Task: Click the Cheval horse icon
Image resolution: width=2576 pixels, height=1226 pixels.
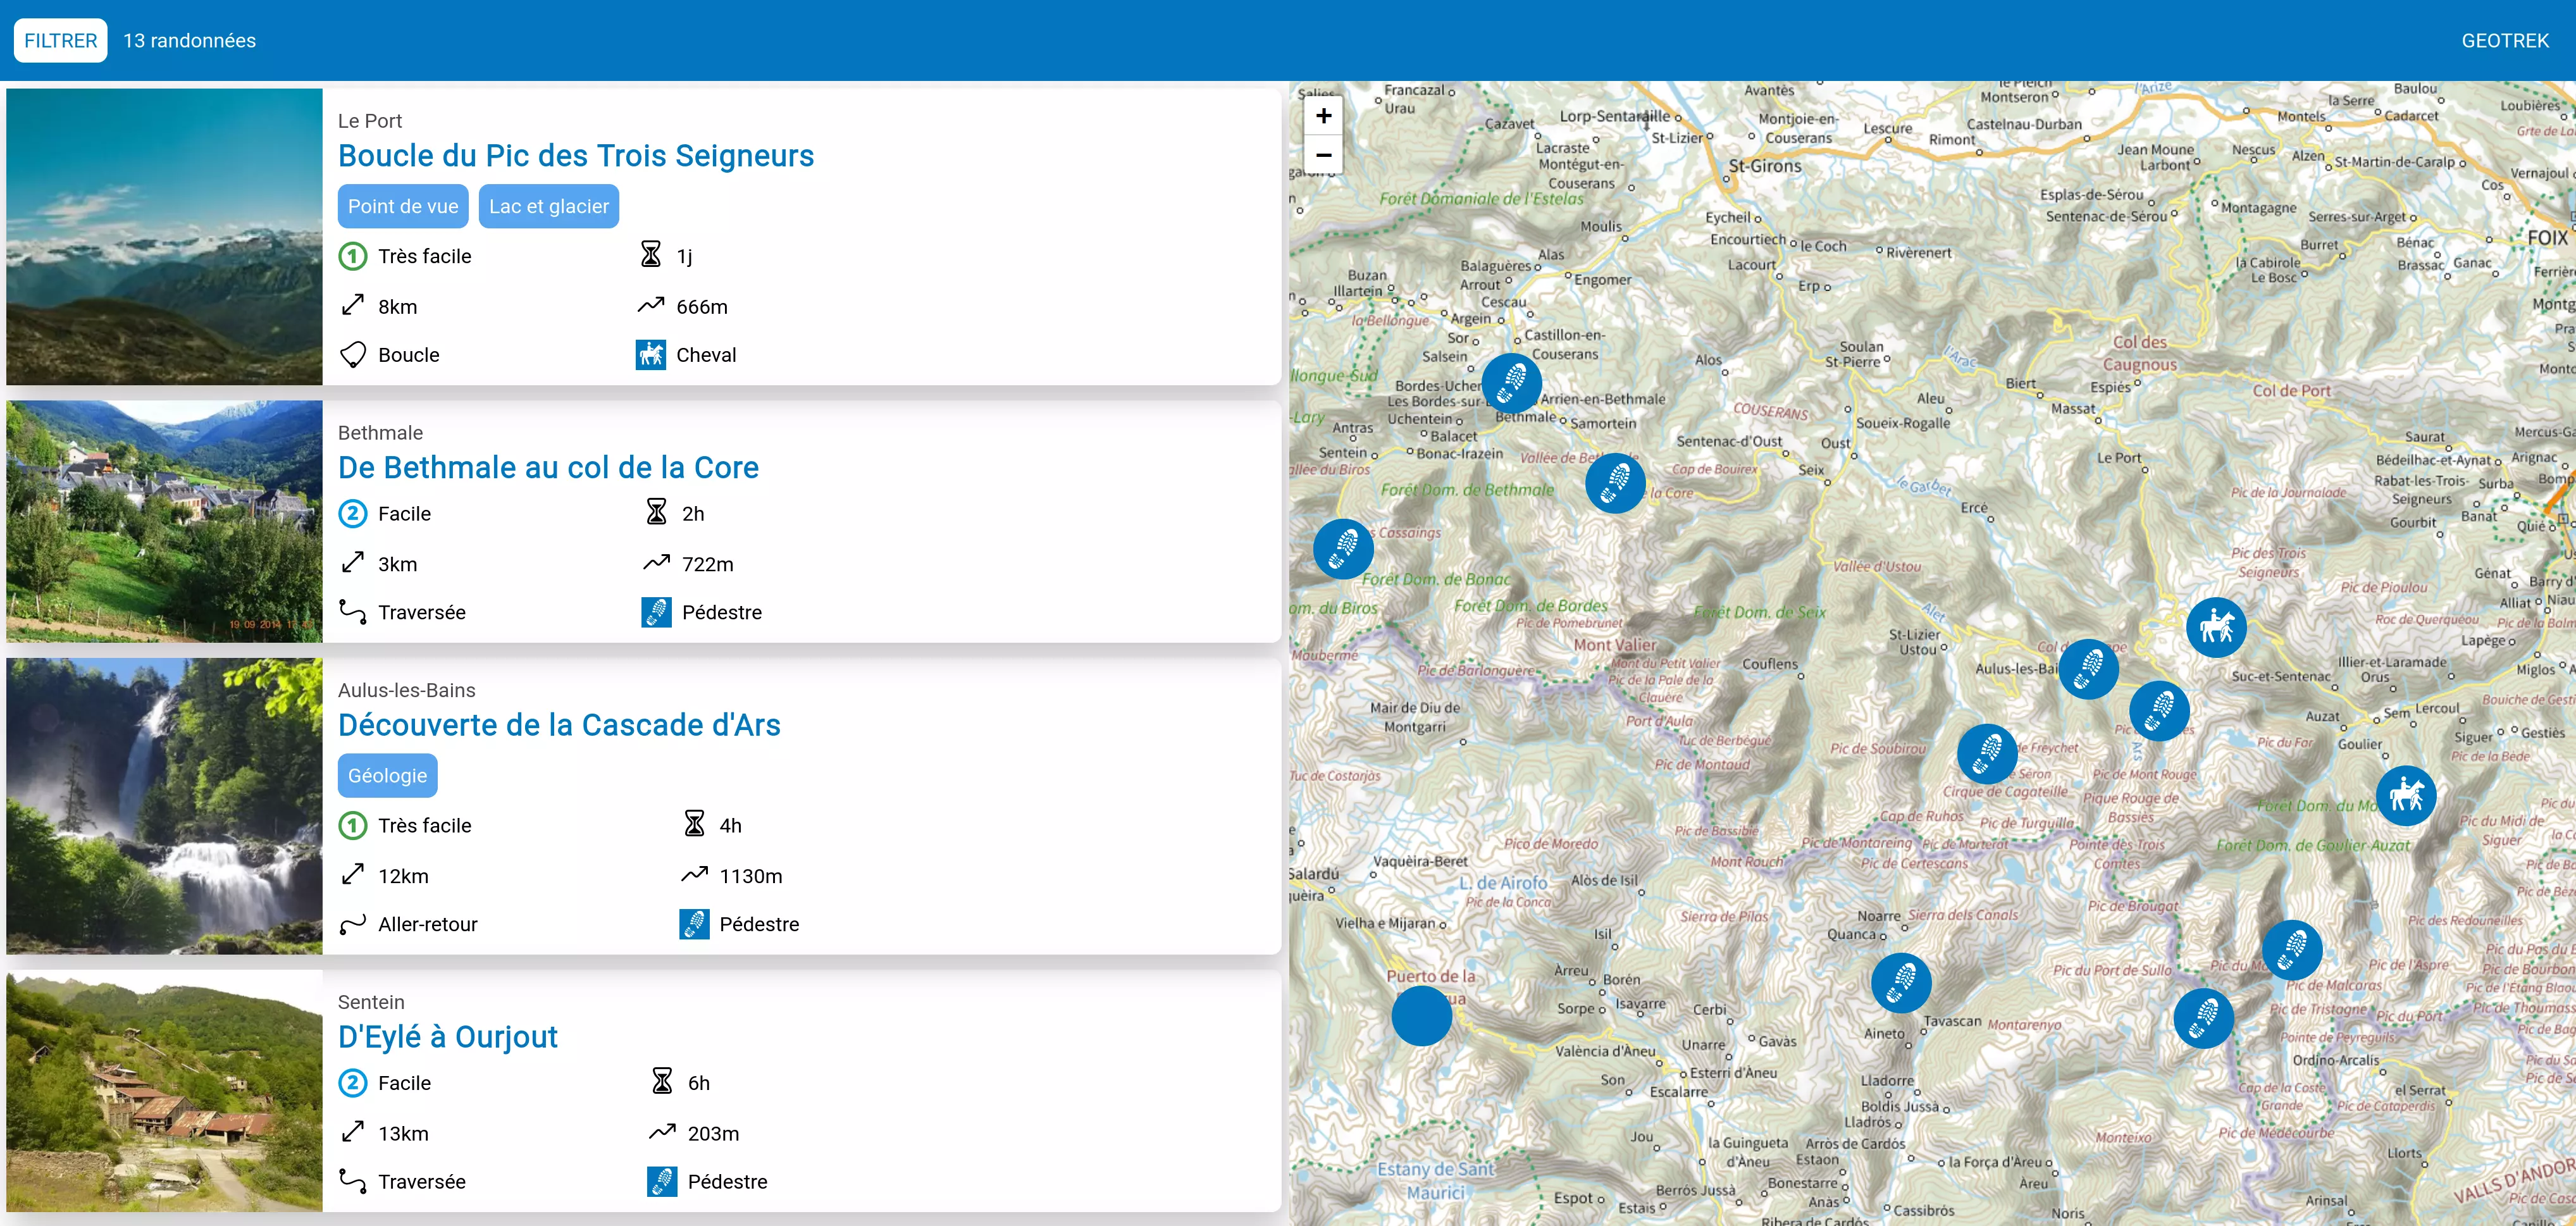Action: 651,355
